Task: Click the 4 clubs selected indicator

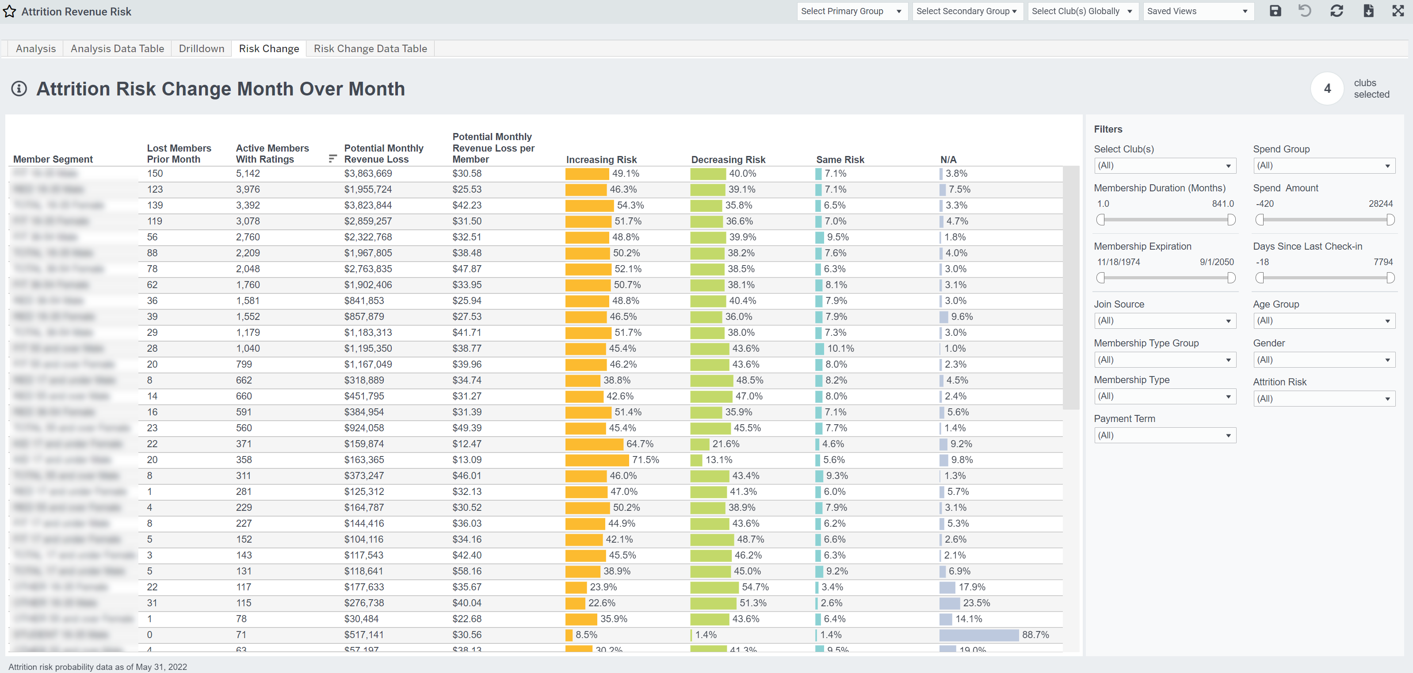Action: coord(1327,88)
